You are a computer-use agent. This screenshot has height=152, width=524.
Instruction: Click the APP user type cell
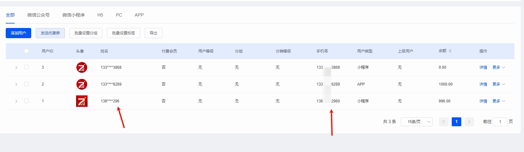[361, 84]
